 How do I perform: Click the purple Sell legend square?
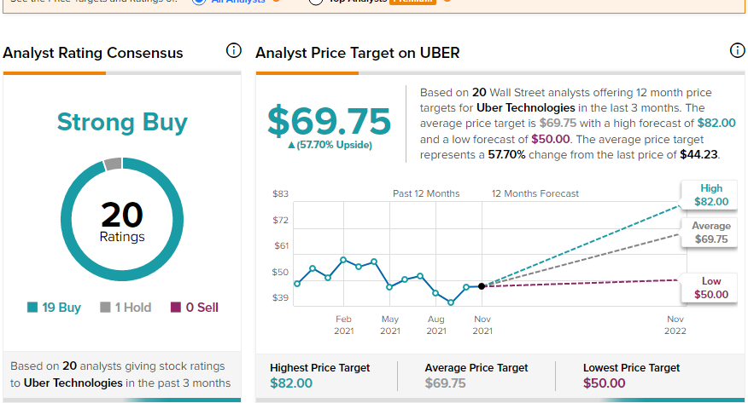[x=176, y=308]
